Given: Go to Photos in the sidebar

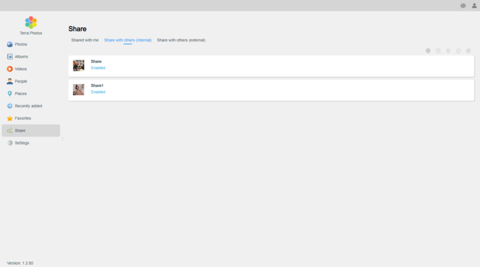Looking at the screenshot, I should click(x=21, y=44).
